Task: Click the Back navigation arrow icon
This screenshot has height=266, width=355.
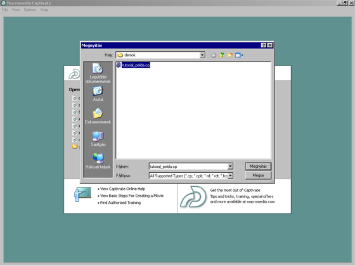Action: pyautogui.click(x=214, y=55)
